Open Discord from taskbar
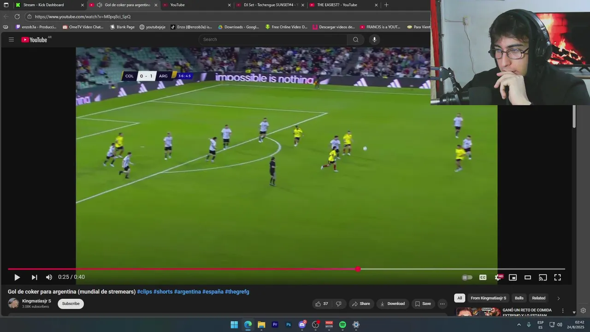The height and width of the screenshot is (332, 590). coord(302,325)
